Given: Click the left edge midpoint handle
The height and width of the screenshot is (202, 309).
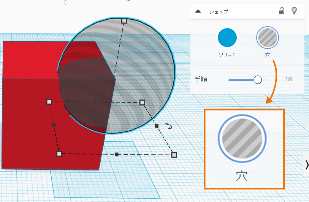Looking at the screenshot, I should (x=54, y=125).
